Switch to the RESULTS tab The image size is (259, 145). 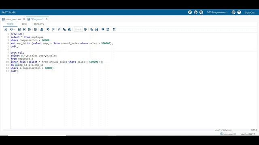[39, 24]
